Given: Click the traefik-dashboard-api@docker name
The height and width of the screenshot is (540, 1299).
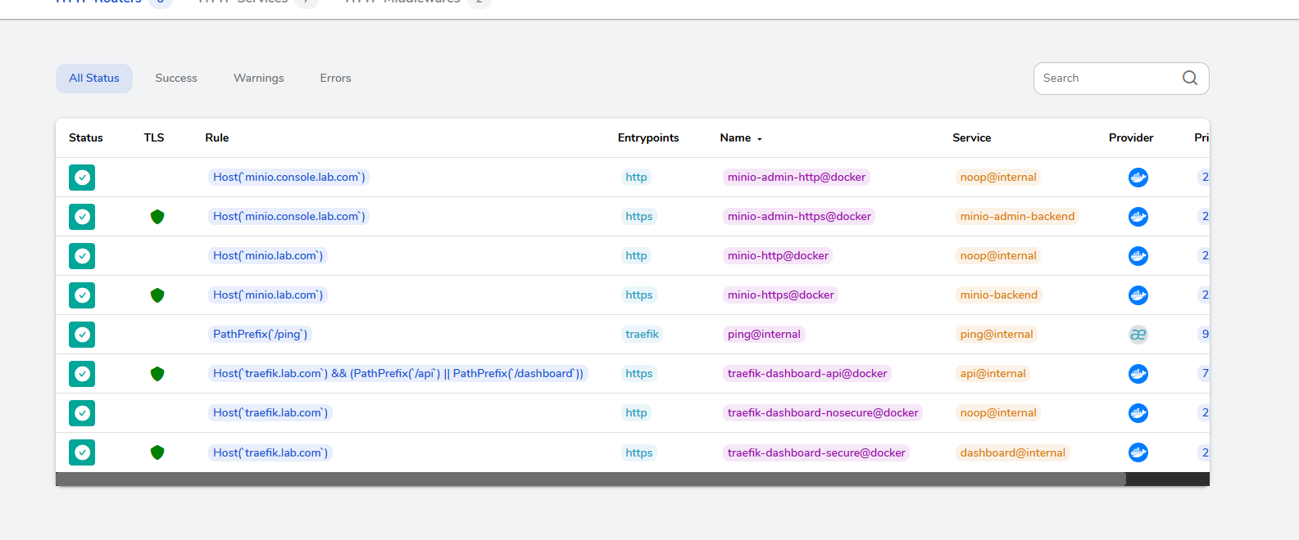Looking at the screenshot, I should 807,374.
